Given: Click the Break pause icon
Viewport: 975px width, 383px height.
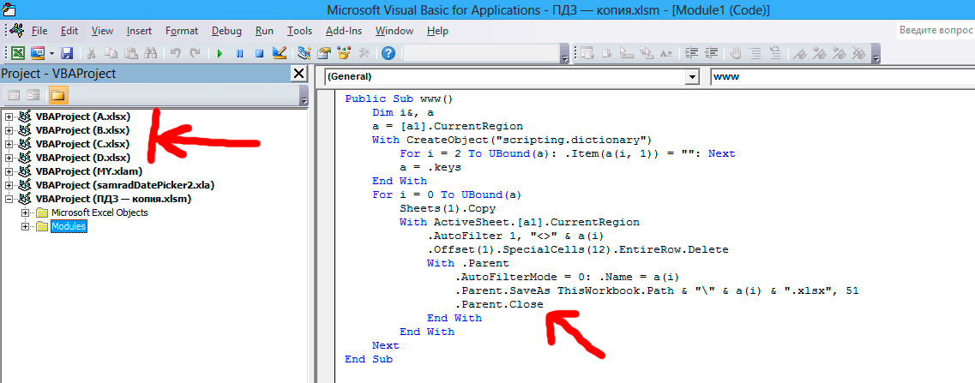Looking at the screenshot, I should pos(239,53).
